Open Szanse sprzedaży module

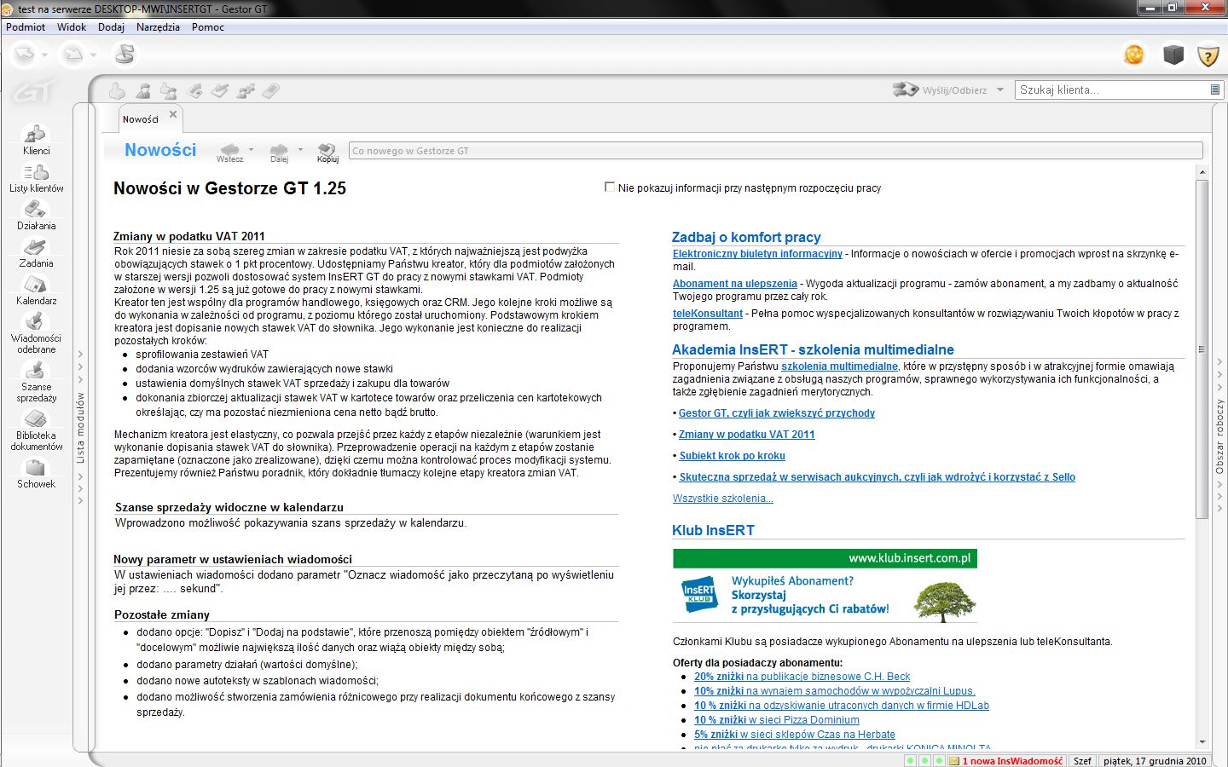pyautogui.click(x=36, y=382)
